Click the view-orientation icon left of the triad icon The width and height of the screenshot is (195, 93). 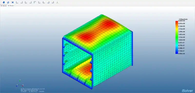tap(53, 2)
